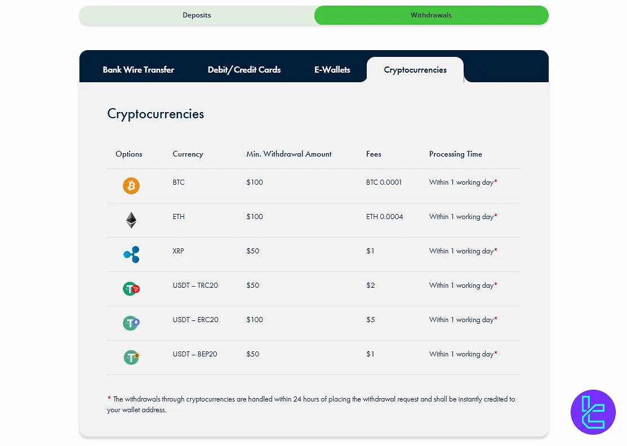Click the $100 minimum in ETH row
627x446 pixels.
pyautogui.click(x=254, y=217)
